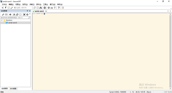Close the 会话管理 panel
The width and height of the screenshot is (172, 93).
tap(30, 11)
